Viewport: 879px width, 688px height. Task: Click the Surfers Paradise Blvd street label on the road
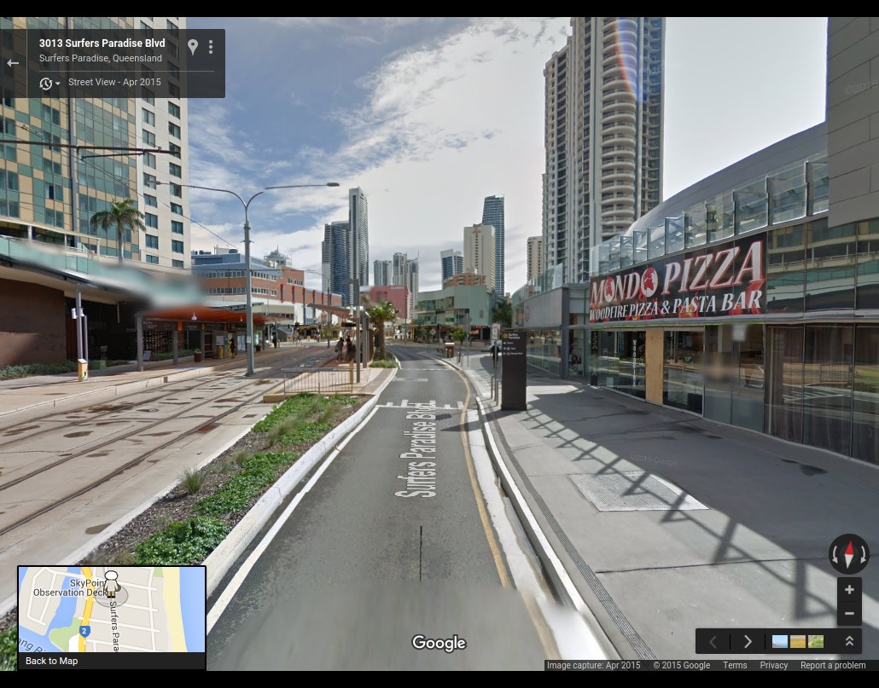(416, 449)
